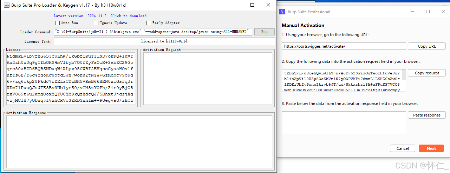Close the Burp Suite Professional dialog
This screenshot has width=450, height=173.
[443, 12]
